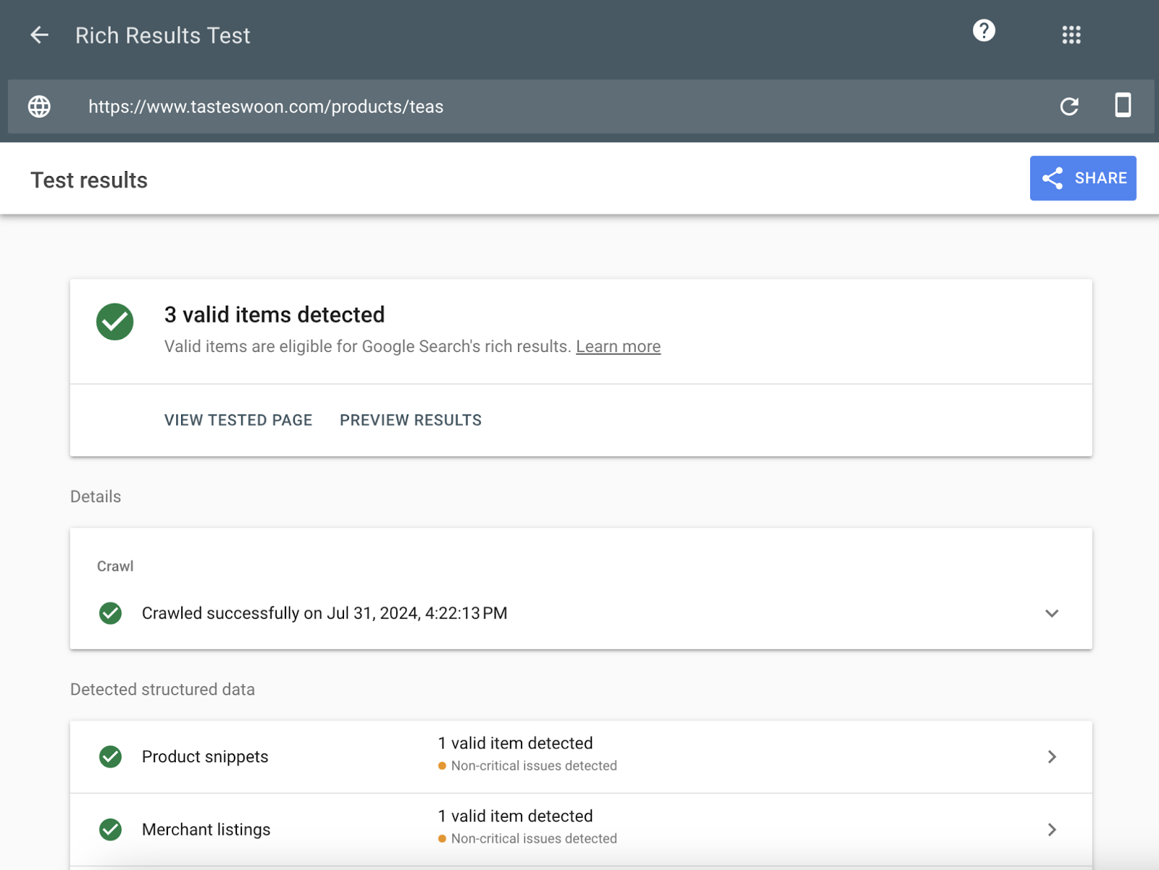Open Merchant listings details arrow
The image size is (1159, 870).
pos(1052,829)
